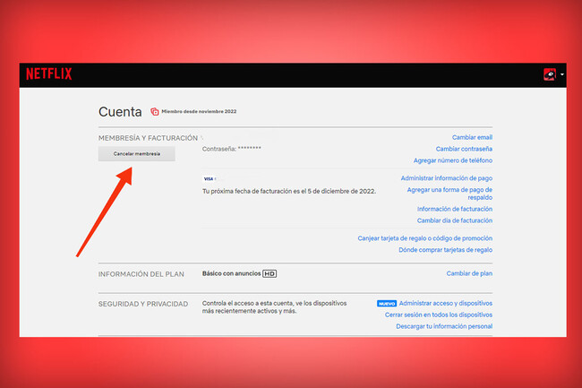Click the NUEVO badge
582x388 pixels.
point(386,304)
